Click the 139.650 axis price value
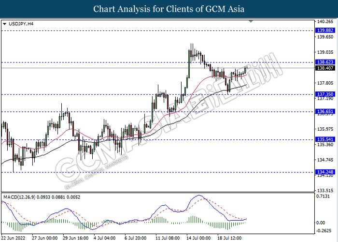This screenshot has width=338, height=242. (325, 37)
